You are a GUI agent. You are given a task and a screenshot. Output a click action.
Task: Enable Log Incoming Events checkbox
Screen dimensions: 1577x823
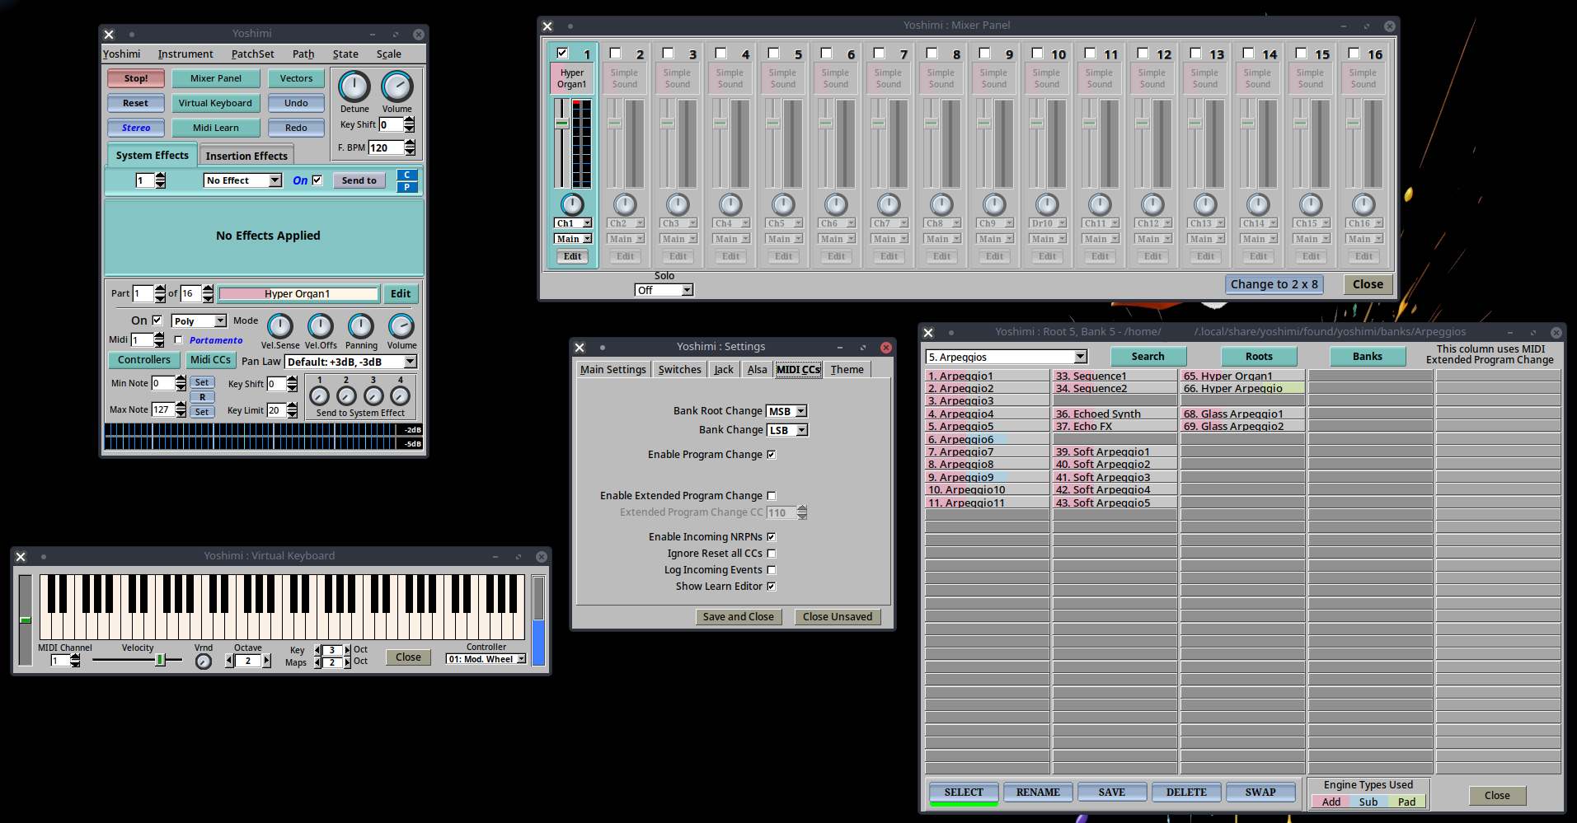pos(772,570)
